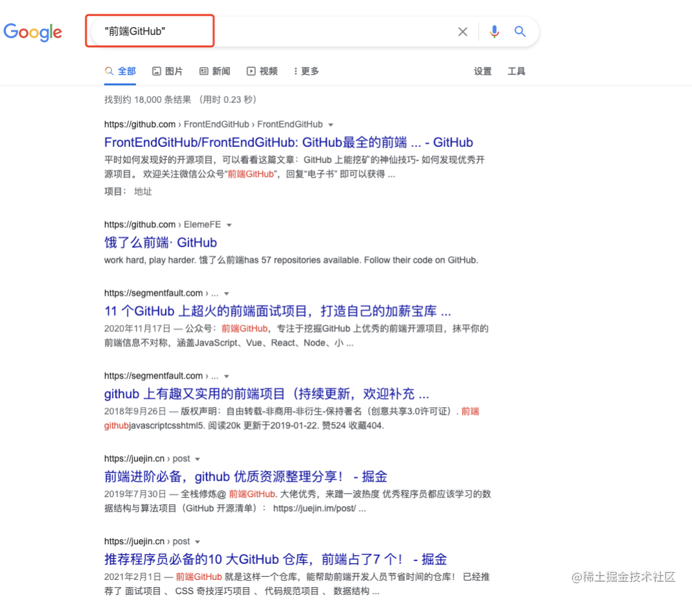The image size is (692, 600).
Task: Click the 2018年9月26日 snippet date
Action: 135,411
